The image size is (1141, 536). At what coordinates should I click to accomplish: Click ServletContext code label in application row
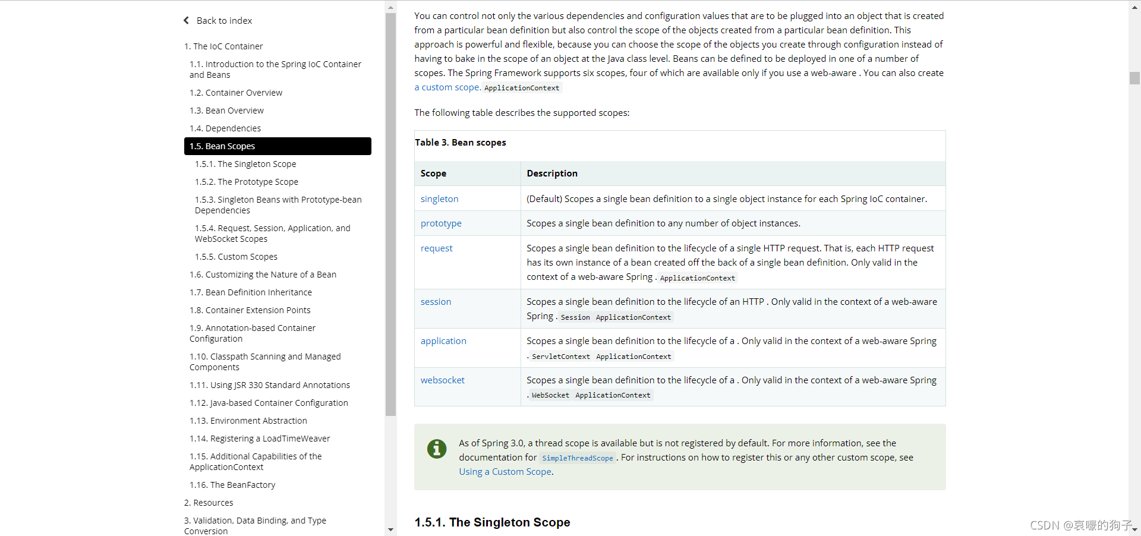(x=561, y=357)
